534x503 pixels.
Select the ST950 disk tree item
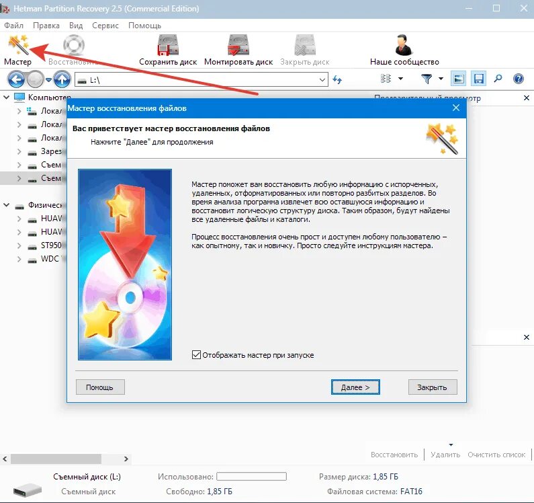(x=51, y=245)
